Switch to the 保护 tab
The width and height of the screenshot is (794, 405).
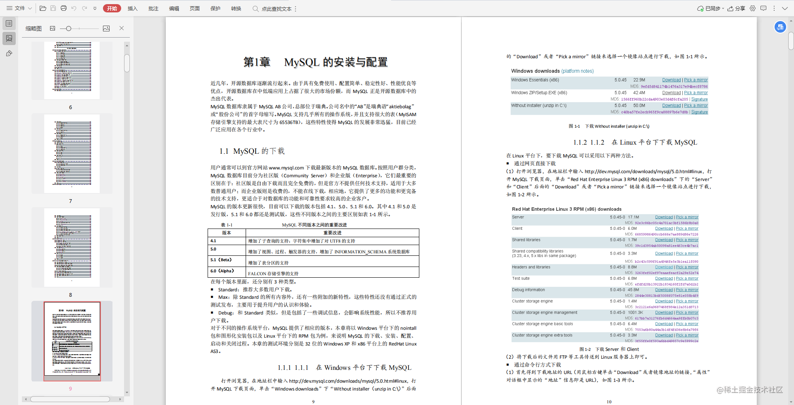tap(215, 8)
